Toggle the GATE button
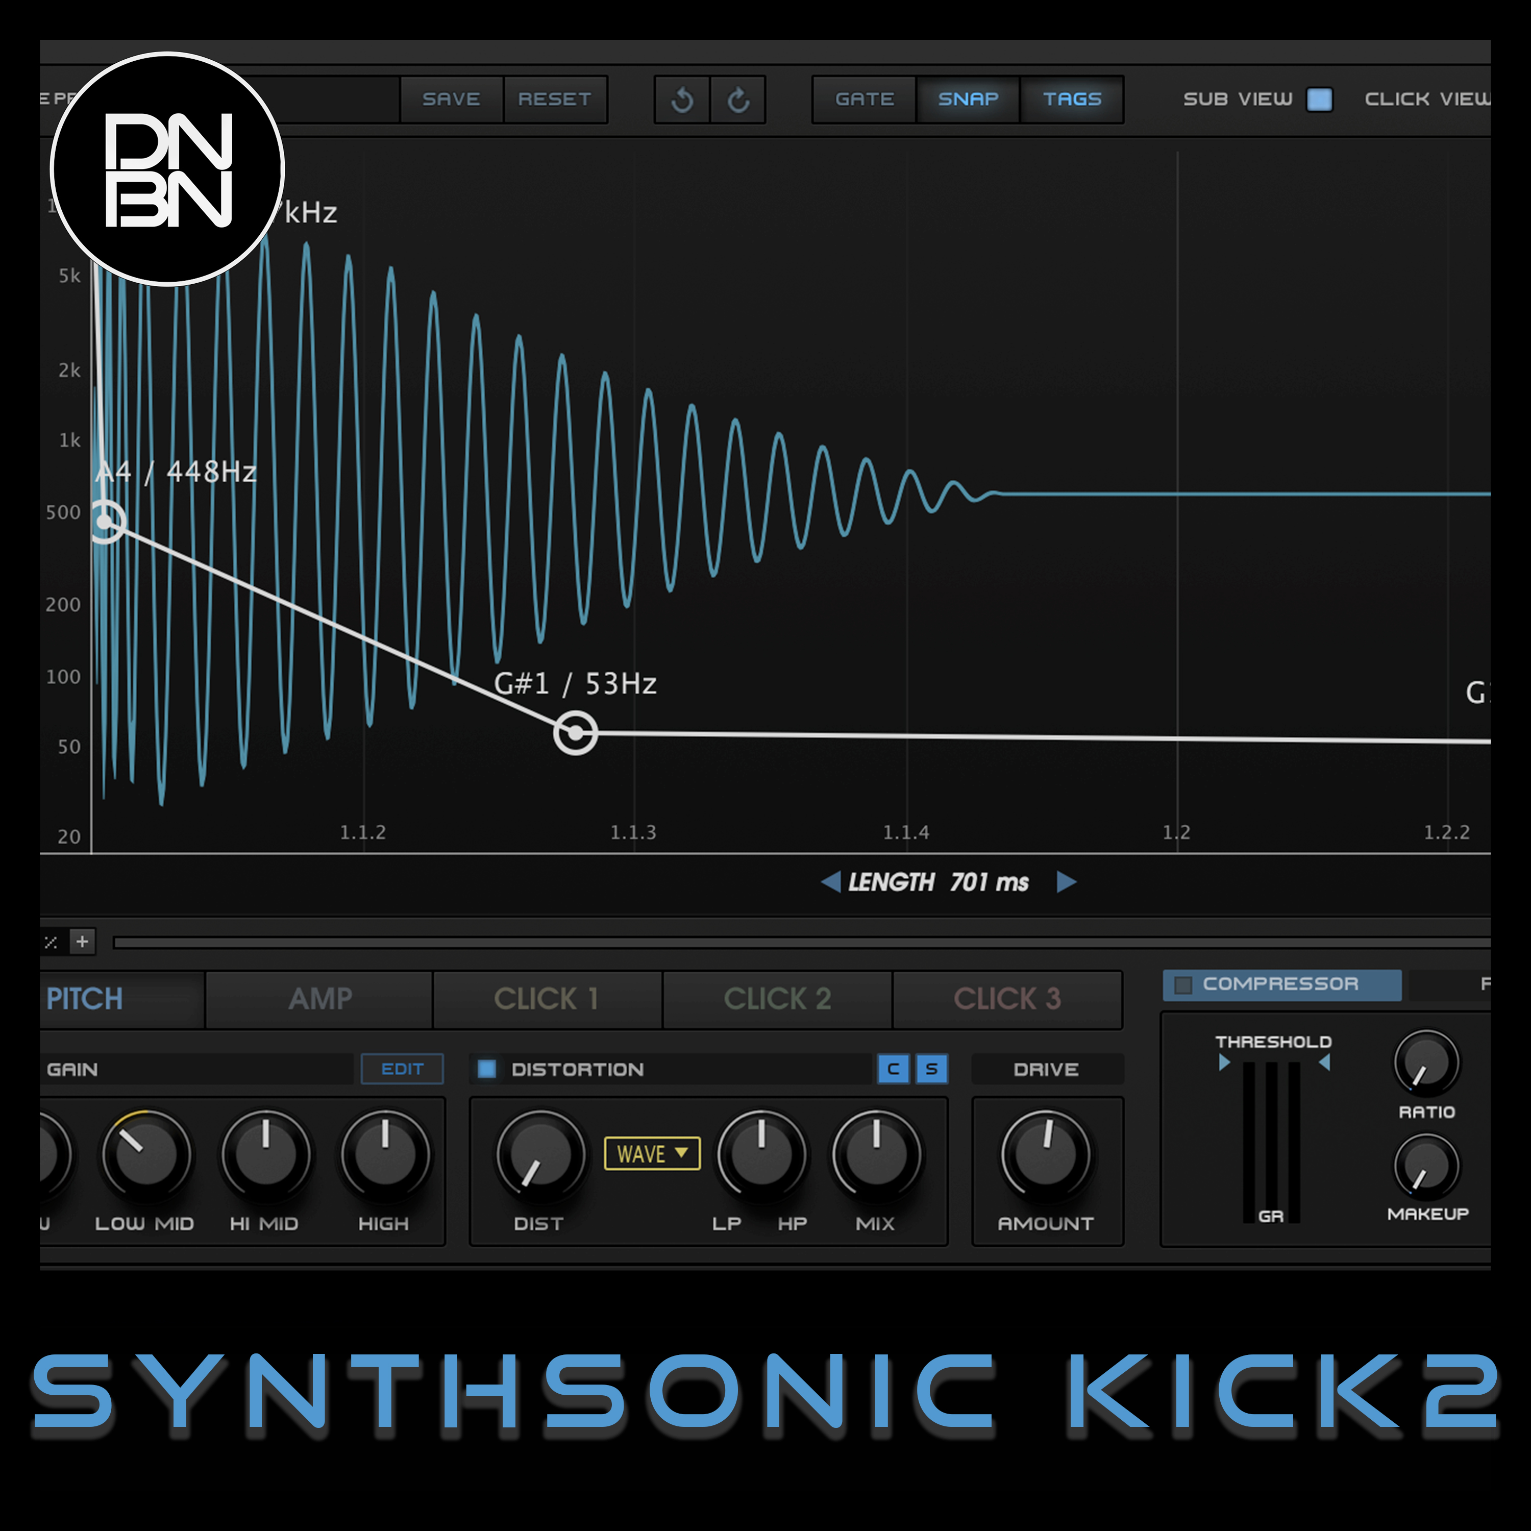Image resolution: width=1531 pixels, height=1531 pixels. point(864,99)
